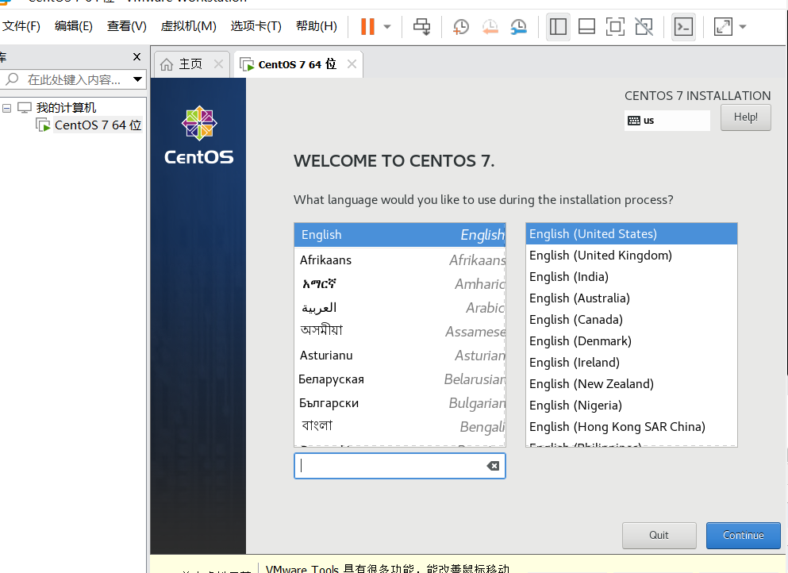Open the dropdown next to stretch display icon
The width and height of the screenshot is (788, 573).
tap(742, 27)
